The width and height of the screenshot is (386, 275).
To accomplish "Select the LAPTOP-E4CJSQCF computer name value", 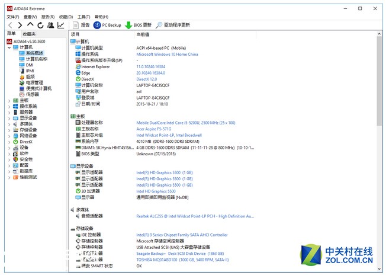I will 153,85.
